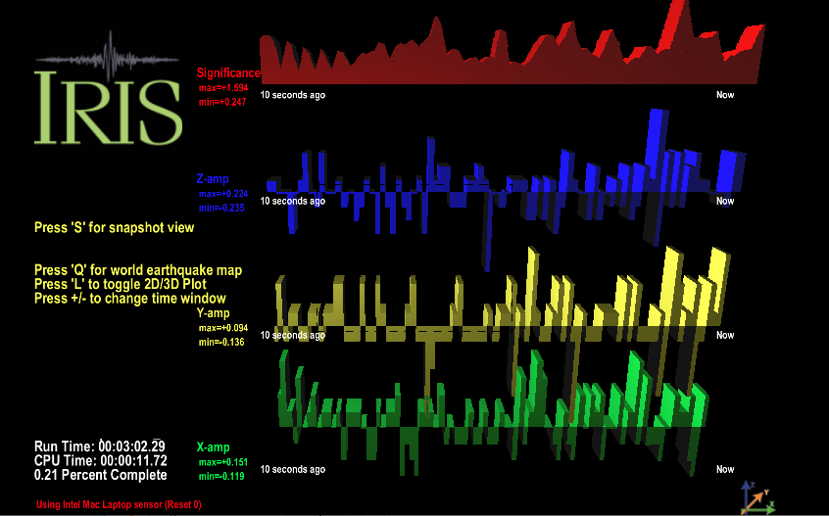Click the green X-amp bar graph
This screenshot has width=829, height=516.
[493, 412]
